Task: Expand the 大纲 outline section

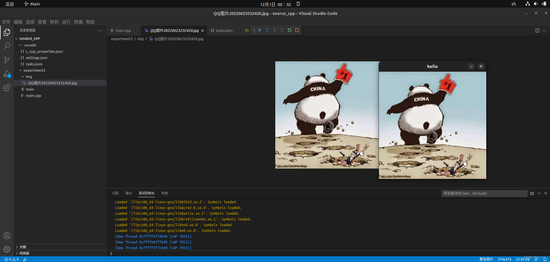Action: 60,247
